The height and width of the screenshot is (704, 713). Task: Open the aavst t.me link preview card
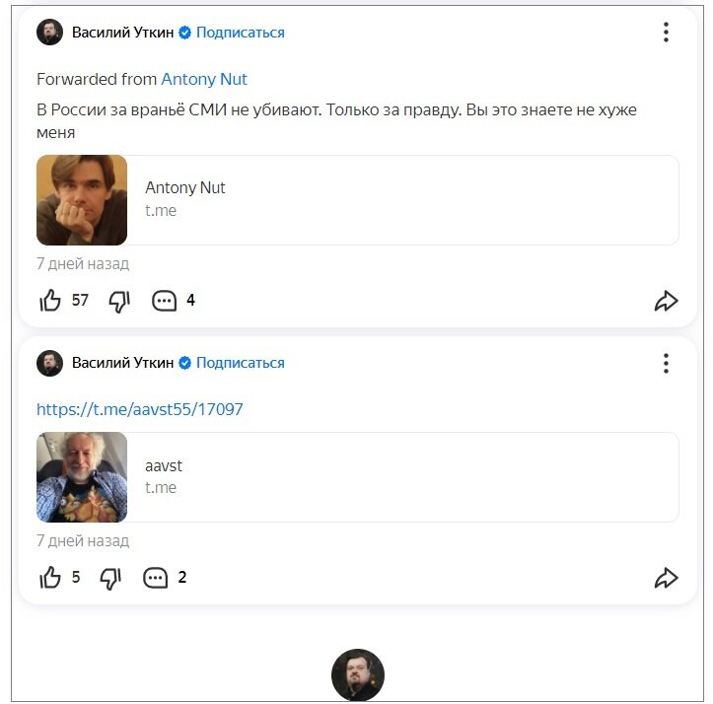click(x=394, y=477)
